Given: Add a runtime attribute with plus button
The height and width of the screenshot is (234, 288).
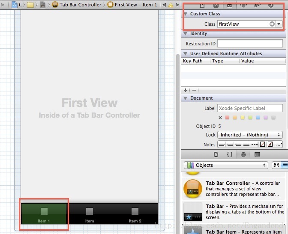Looking at the screenshot, I should tap(186, 90).
